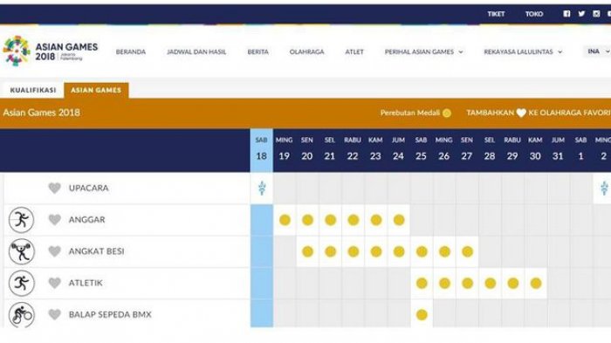Click the Atletik medal dot on 28

click(x=491, y=283)
